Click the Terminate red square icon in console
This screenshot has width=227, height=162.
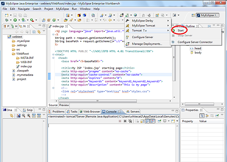pos(120,121)
